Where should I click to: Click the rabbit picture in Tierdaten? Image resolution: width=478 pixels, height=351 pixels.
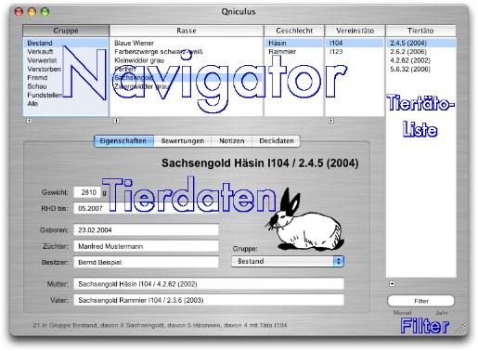pyautogui.click(x=304, y=220)
